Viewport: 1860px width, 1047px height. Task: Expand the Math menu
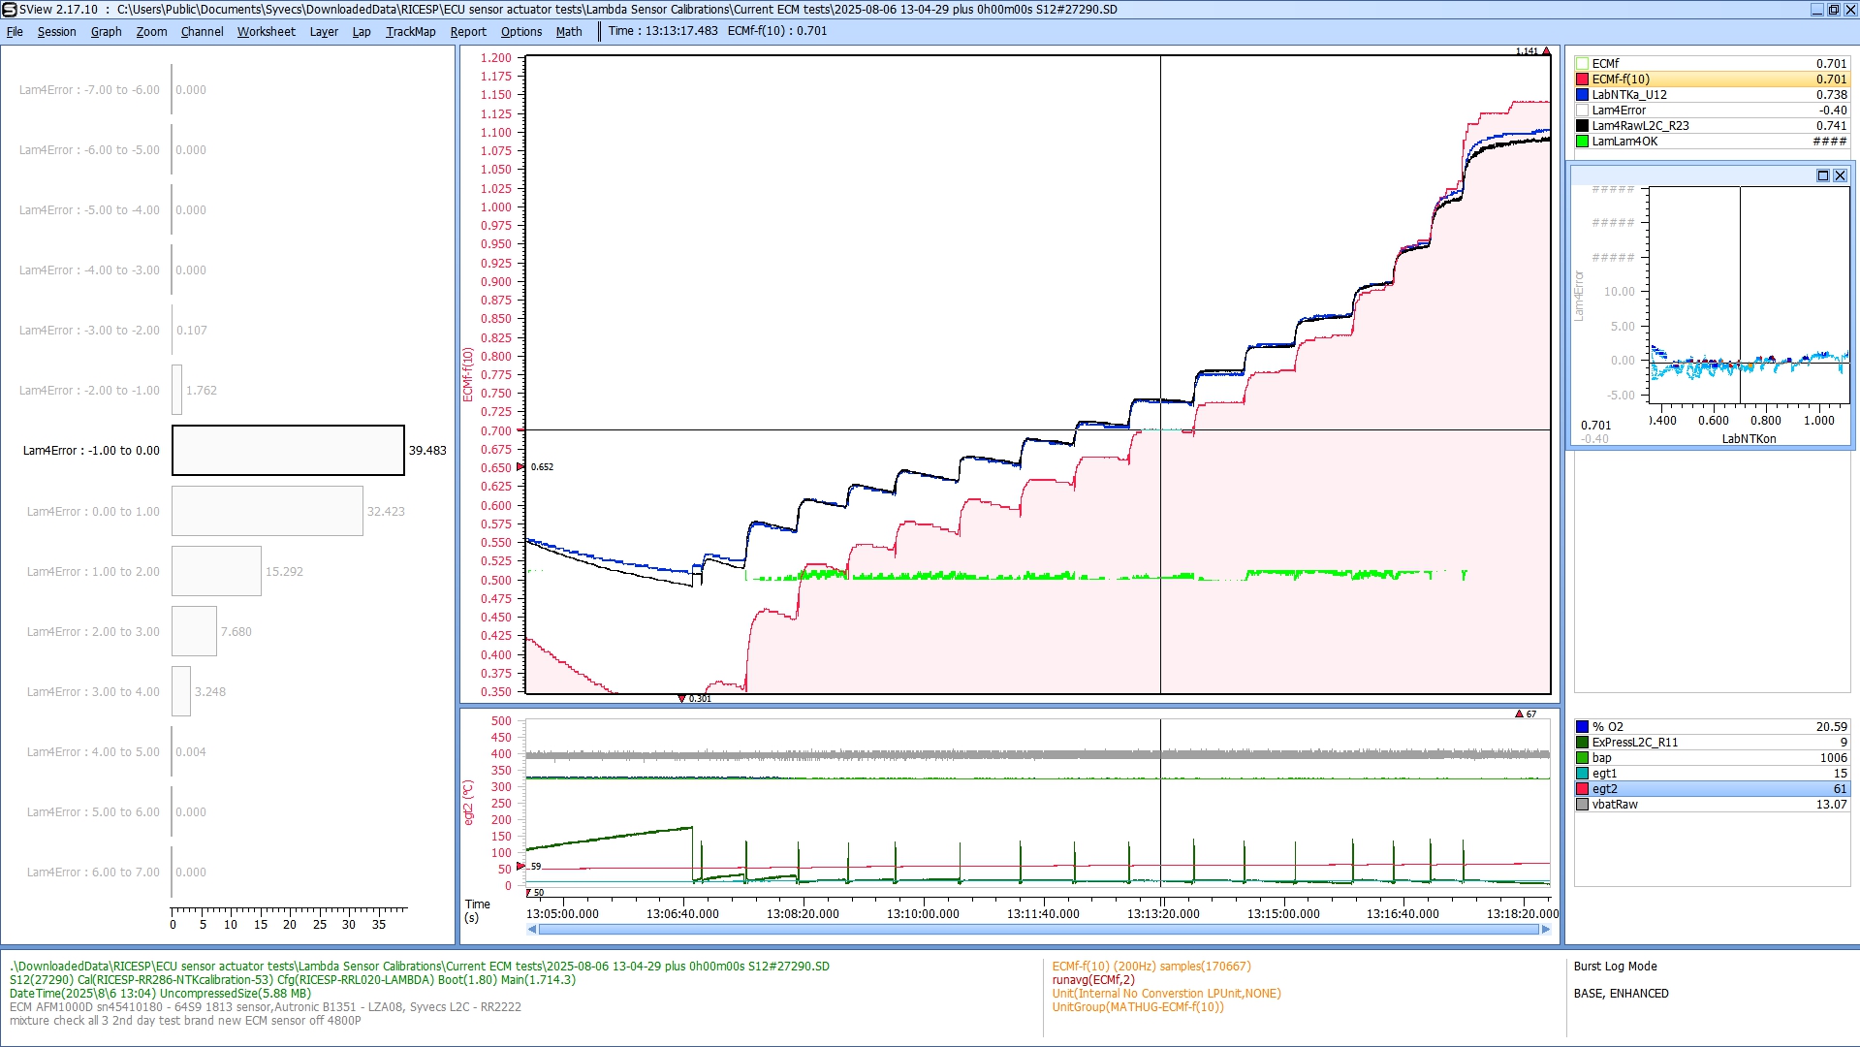(x=568, y=31)
